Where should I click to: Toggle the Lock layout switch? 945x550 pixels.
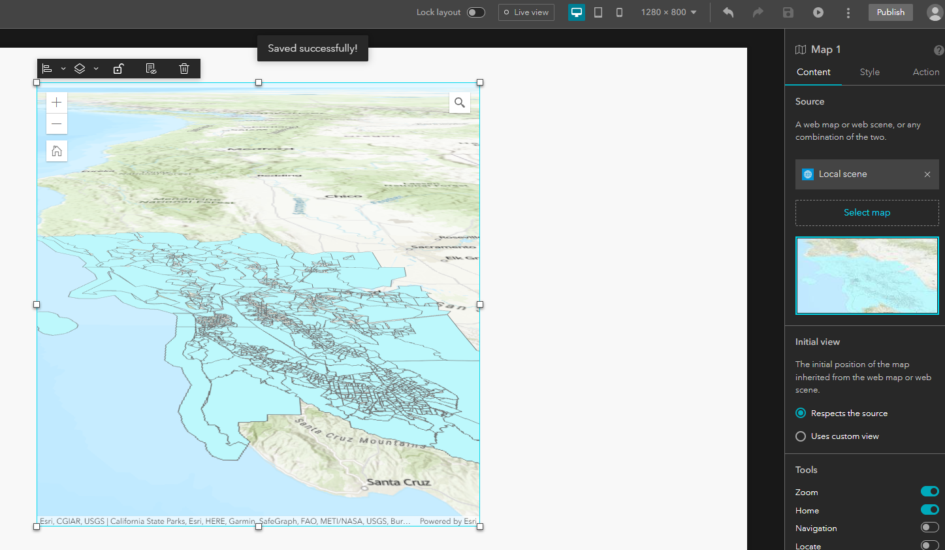[476, 12]
